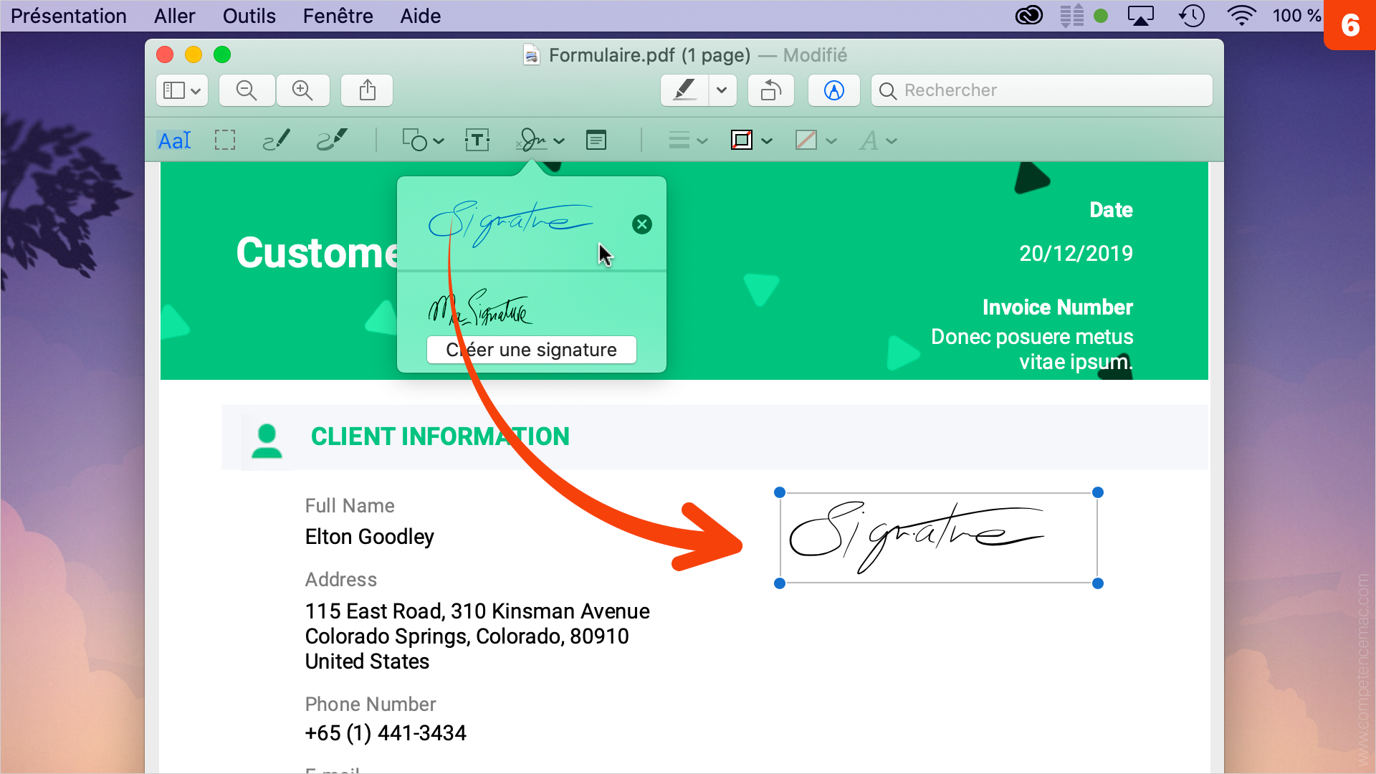Select the rectangular selection tool
This screenshot has height=774, width=1376.
(x=225, y=140)
